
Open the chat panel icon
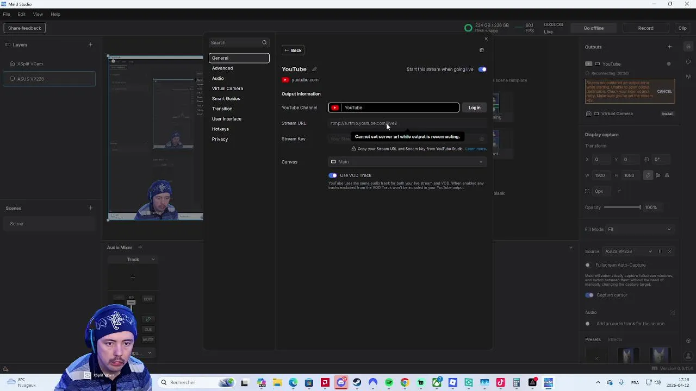pyautogui.click(x=688, y=61)
